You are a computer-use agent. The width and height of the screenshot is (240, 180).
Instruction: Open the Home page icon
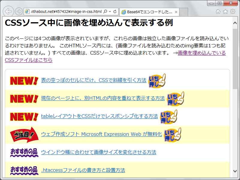[218, 12]
